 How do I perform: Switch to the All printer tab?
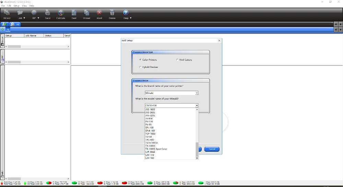coord(15,24)
